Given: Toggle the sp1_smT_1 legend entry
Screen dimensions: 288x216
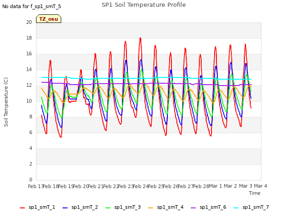Looking at the screenshot, I should (x=37, y=207).
